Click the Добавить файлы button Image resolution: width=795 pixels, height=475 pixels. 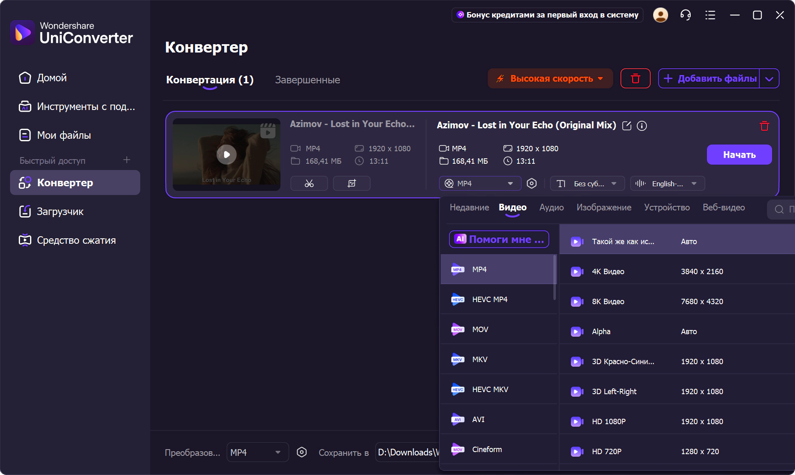pyautogui.click(x=709, y=78)
